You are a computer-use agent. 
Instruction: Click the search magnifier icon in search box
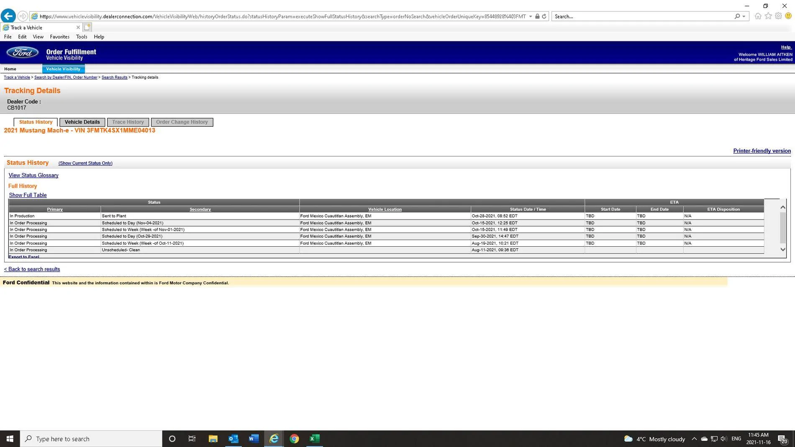coord(737,16)
